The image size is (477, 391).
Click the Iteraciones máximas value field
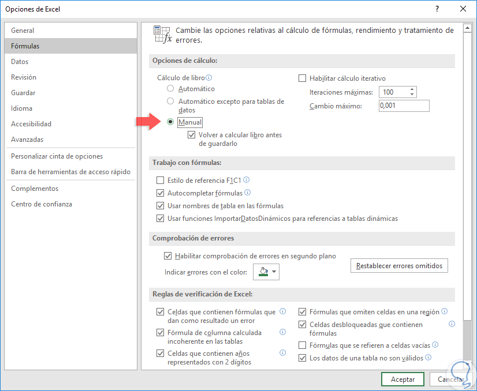pyautogui.click(x=394, y=92)
